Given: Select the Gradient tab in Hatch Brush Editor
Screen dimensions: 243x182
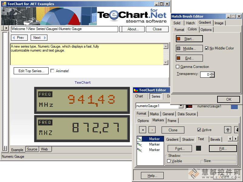Looking at the screenshot, I should (x=205, y=22).
